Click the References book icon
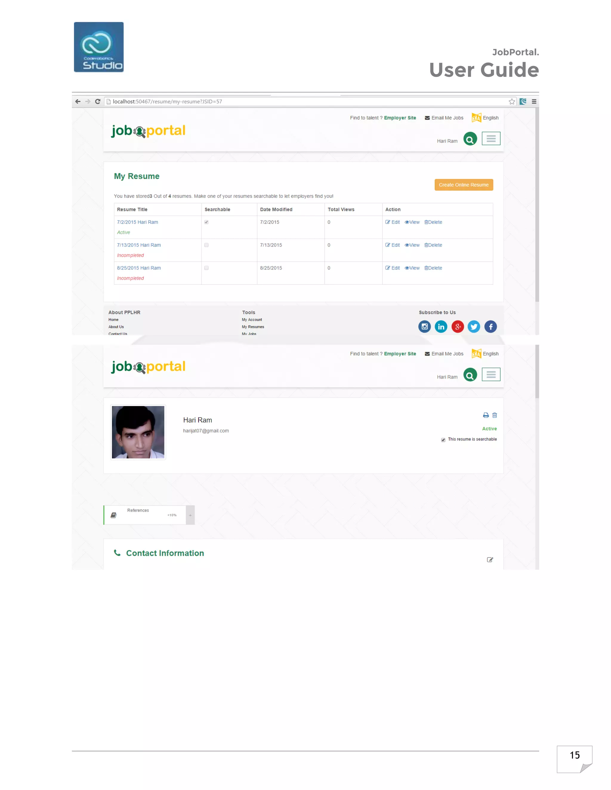This screenshot has width=611, height=790. point(113,515)
